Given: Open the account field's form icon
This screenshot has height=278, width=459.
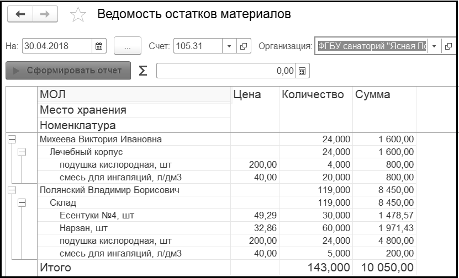Looking at the screenshot, I should click(244, 46).
